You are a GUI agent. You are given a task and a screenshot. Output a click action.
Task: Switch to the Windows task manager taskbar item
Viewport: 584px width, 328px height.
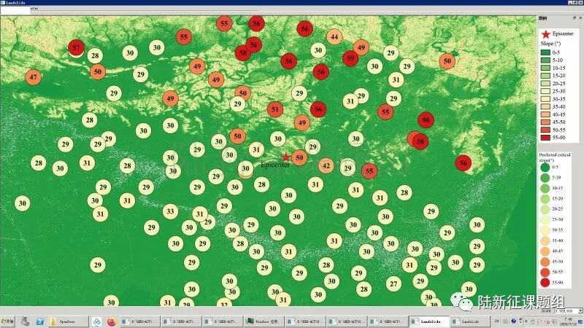point(264,321)
